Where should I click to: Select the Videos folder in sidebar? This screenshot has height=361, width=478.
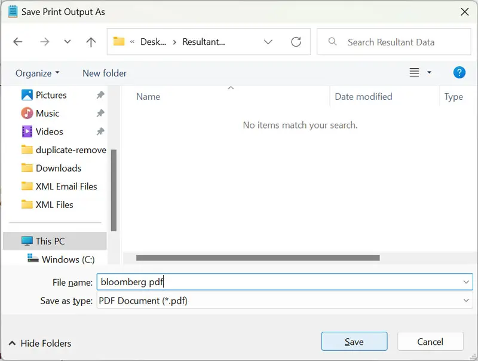point(49,131)
